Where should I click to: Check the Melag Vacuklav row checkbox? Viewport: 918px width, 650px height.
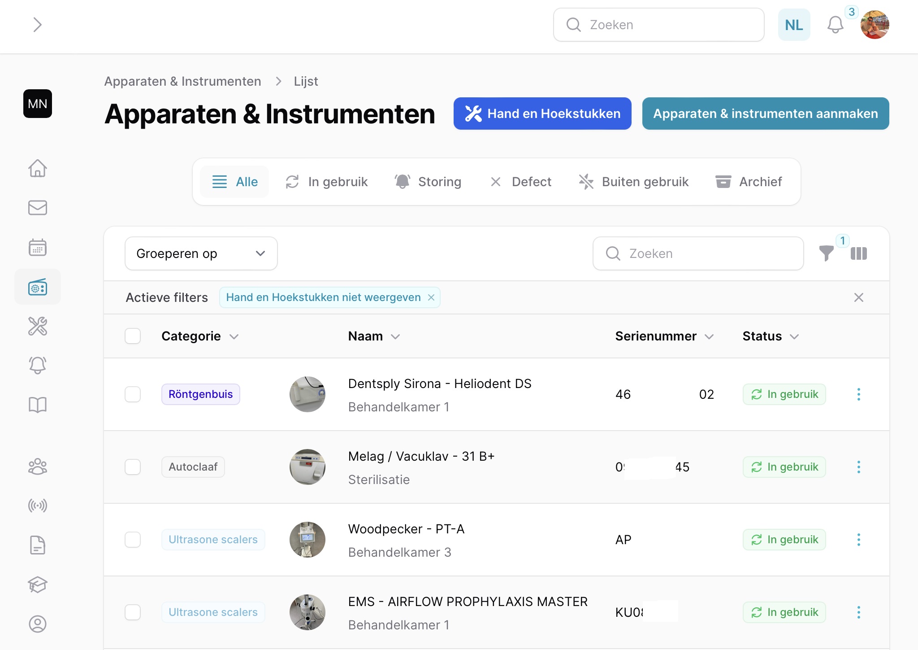point(133,467)
